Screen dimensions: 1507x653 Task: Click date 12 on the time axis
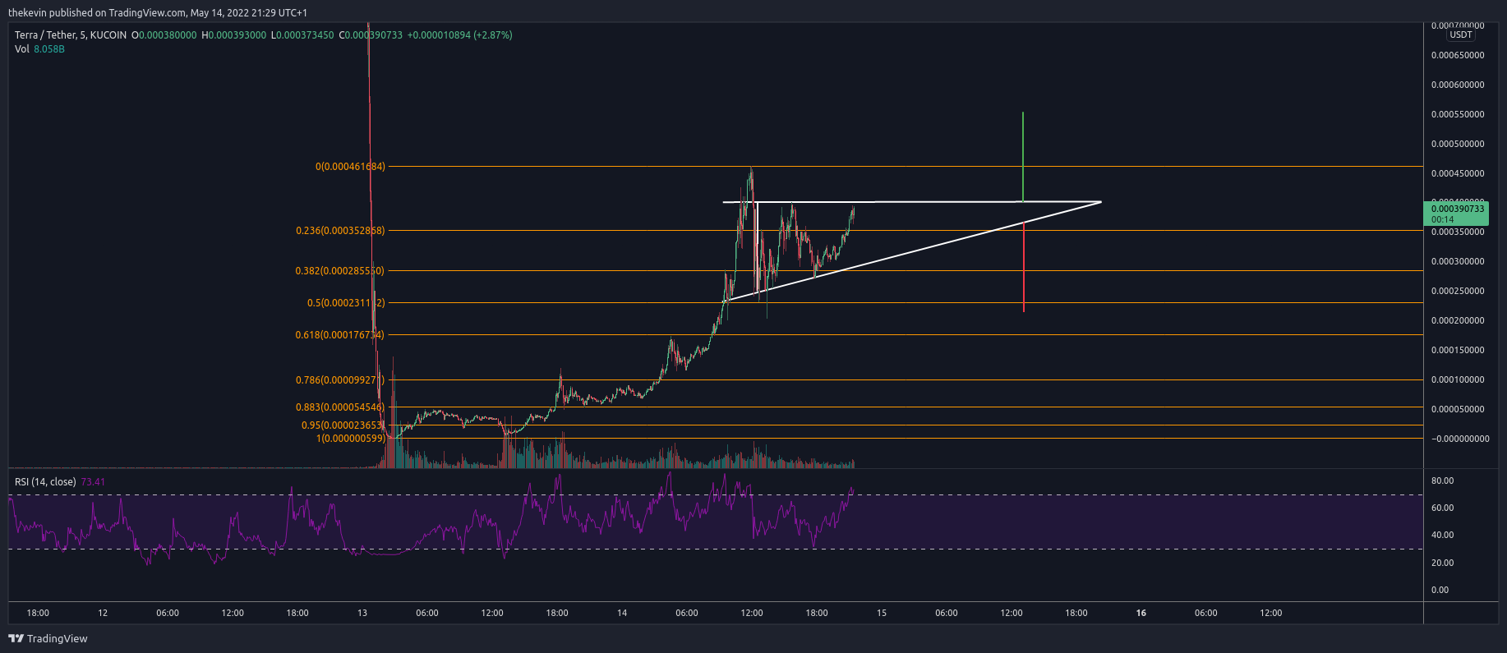[x=103, y=614]
